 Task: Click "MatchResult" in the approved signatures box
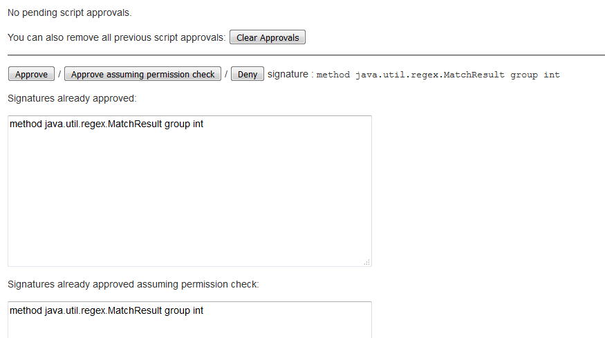click(x=135, y=124)
